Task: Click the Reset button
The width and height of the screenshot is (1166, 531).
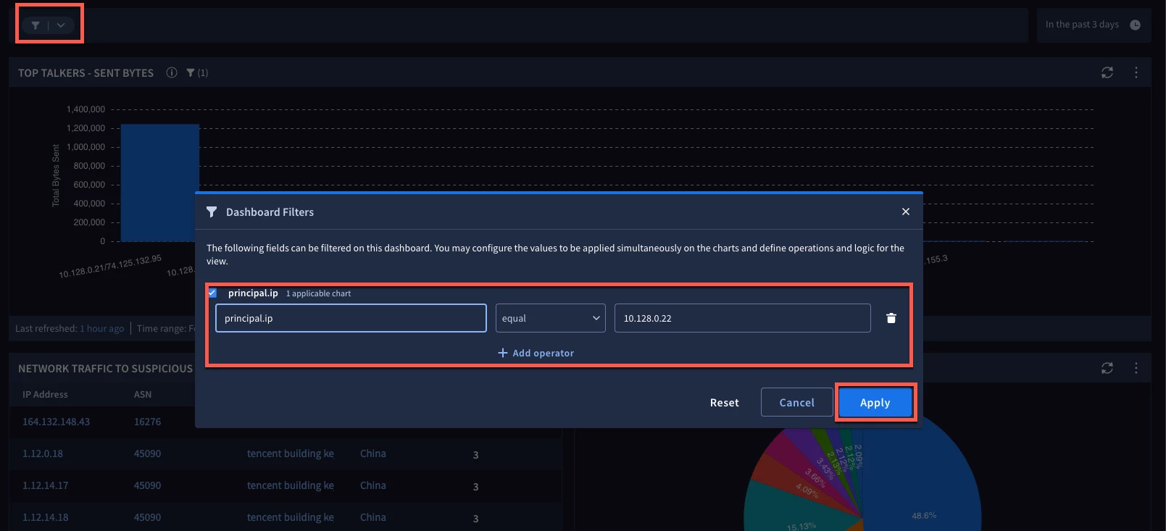Action: (725, 403)
